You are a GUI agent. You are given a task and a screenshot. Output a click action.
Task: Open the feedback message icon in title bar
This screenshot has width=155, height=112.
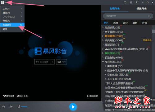(x=125, y=2)
